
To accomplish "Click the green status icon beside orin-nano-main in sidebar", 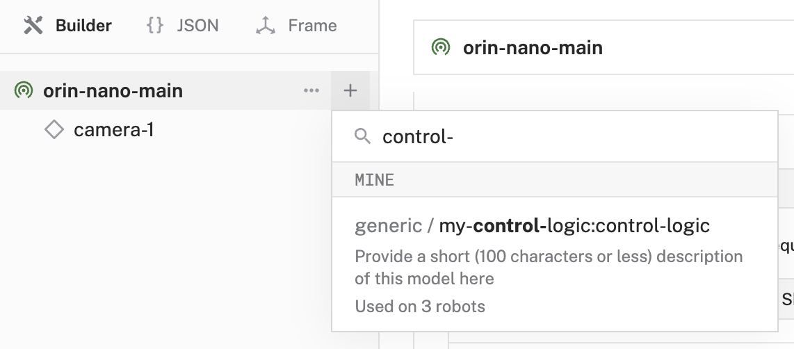I will (x=24, y=90).
